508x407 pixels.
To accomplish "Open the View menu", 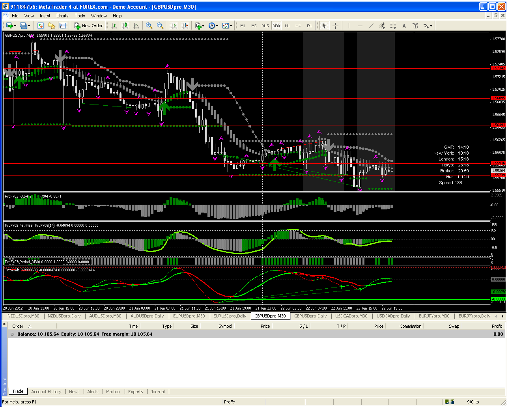I will [x=29, y=16].
